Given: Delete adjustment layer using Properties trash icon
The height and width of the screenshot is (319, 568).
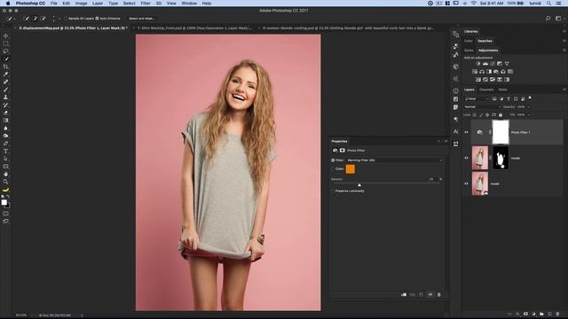Looking at the screenshot, I should coord(438,294).
